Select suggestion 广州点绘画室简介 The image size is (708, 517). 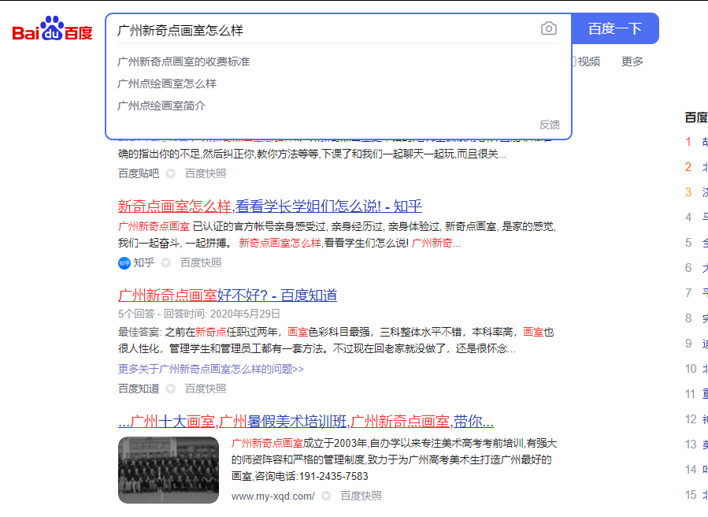(x=161, y=106)
